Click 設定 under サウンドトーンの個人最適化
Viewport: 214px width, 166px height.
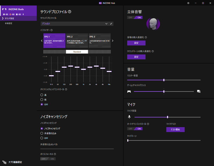click(136, 57)
